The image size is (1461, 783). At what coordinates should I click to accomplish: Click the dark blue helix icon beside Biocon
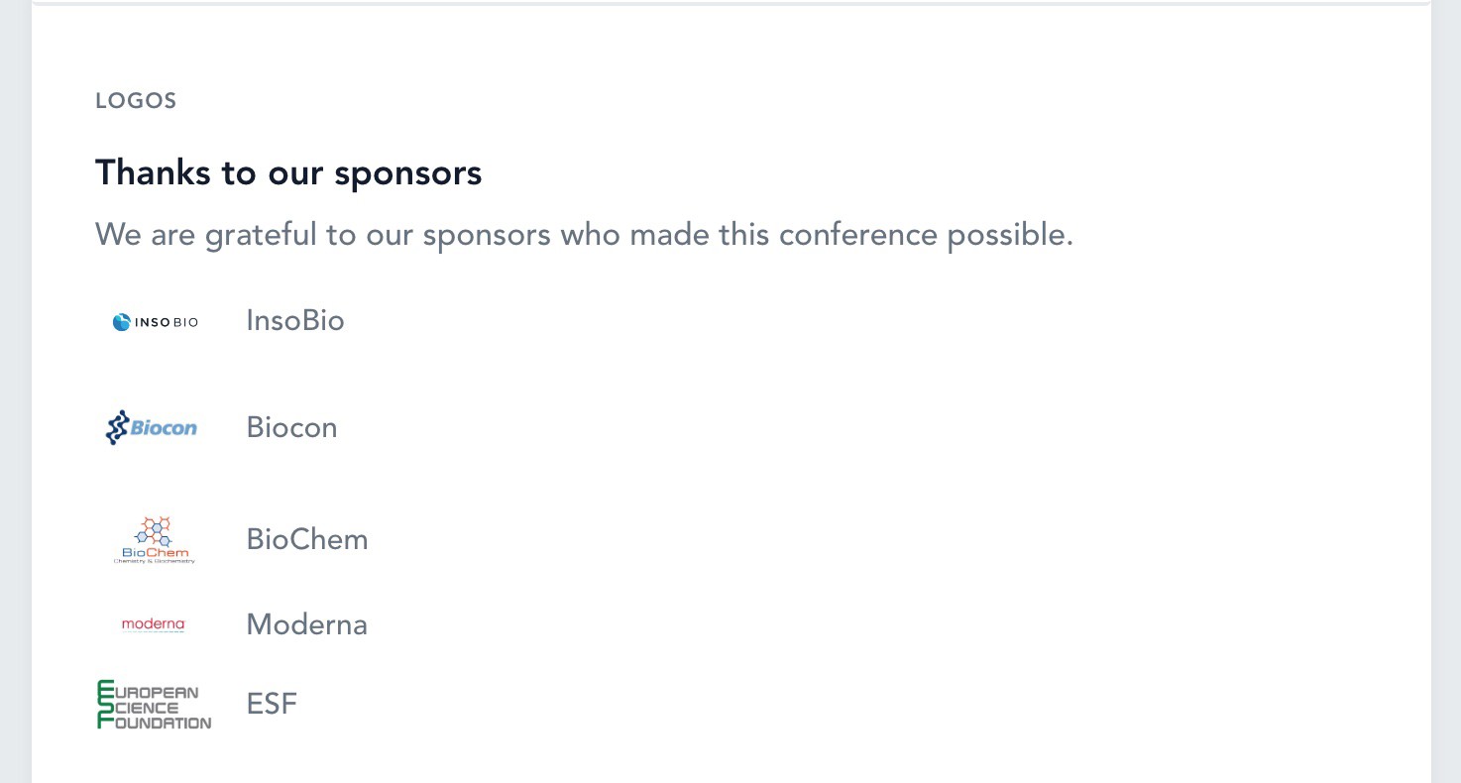(x=117, y=427)
